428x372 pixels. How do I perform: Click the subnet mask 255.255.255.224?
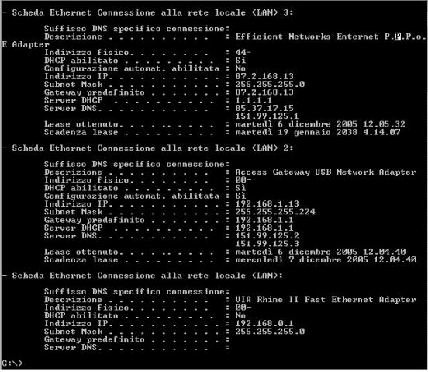point(275,212)
